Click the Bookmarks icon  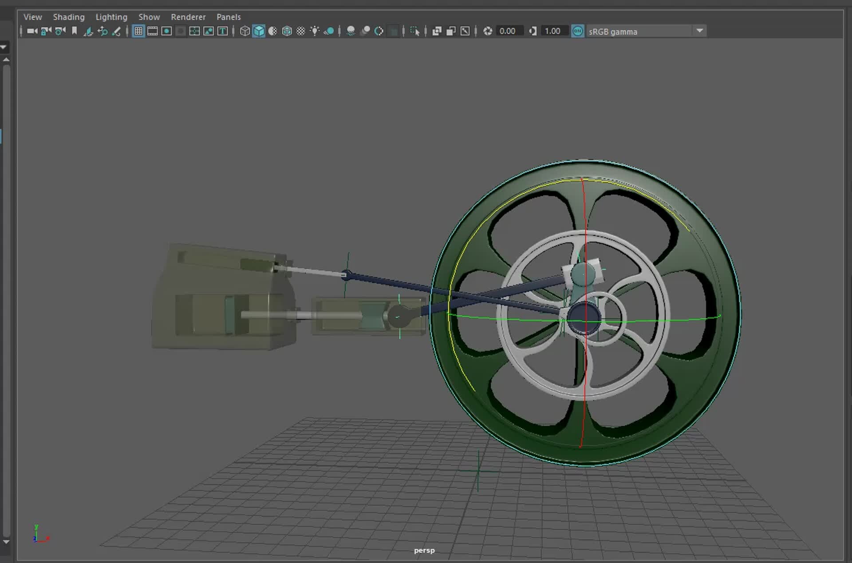point(75,31)
